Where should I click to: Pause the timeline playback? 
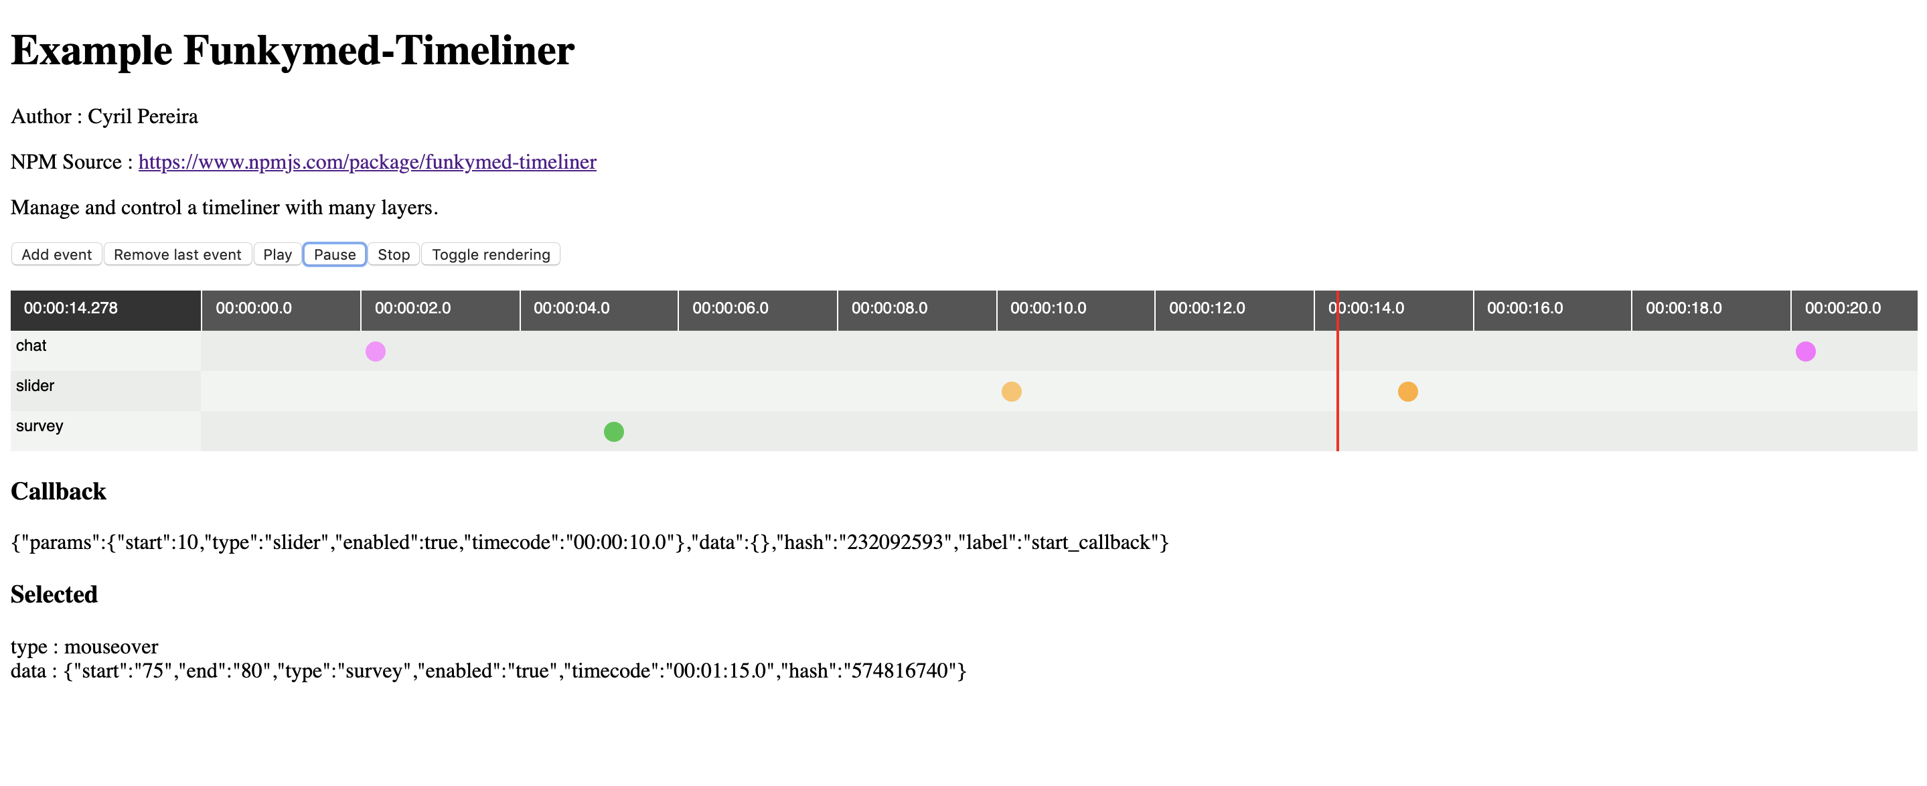coord(334,254)
